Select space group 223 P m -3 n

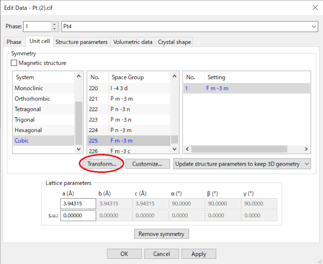click(x=129, y=120)
